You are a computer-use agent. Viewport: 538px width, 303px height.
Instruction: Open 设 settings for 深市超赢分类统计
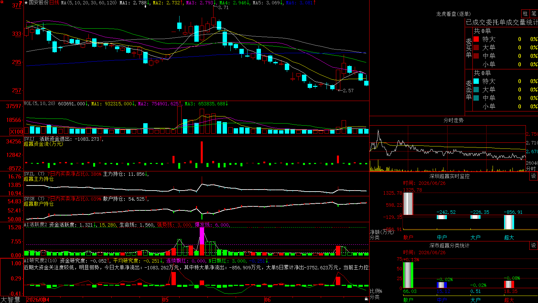tap(534, 245)
